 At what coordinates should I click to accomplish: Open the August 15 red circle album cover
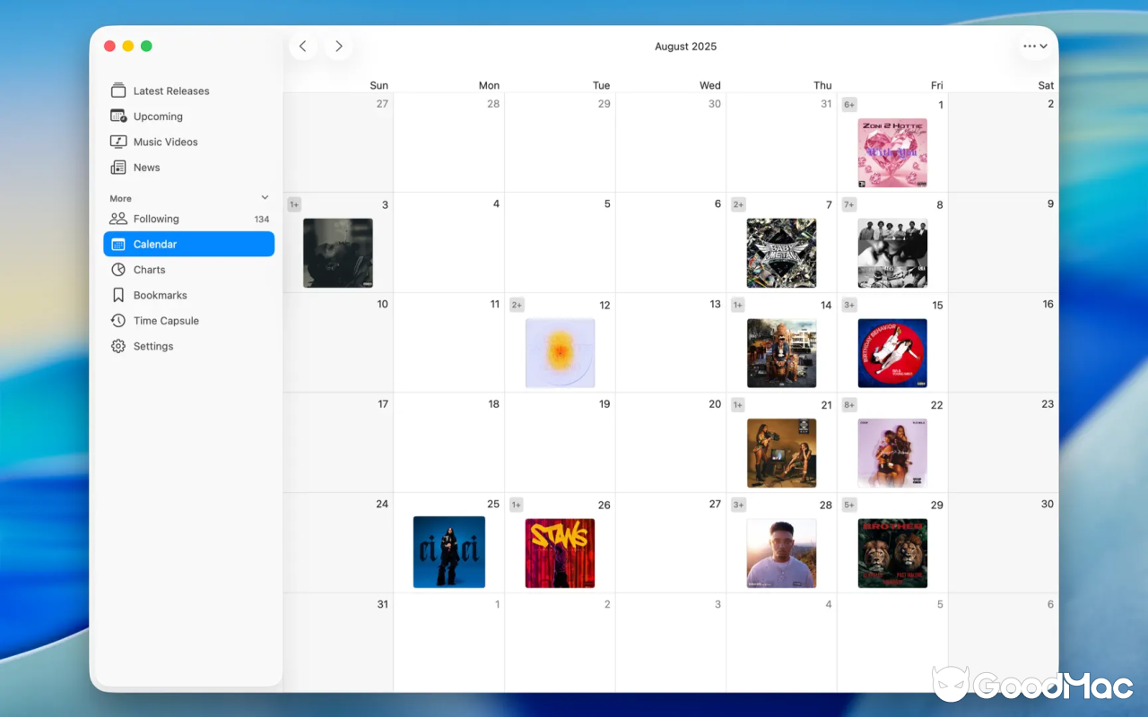892,353
